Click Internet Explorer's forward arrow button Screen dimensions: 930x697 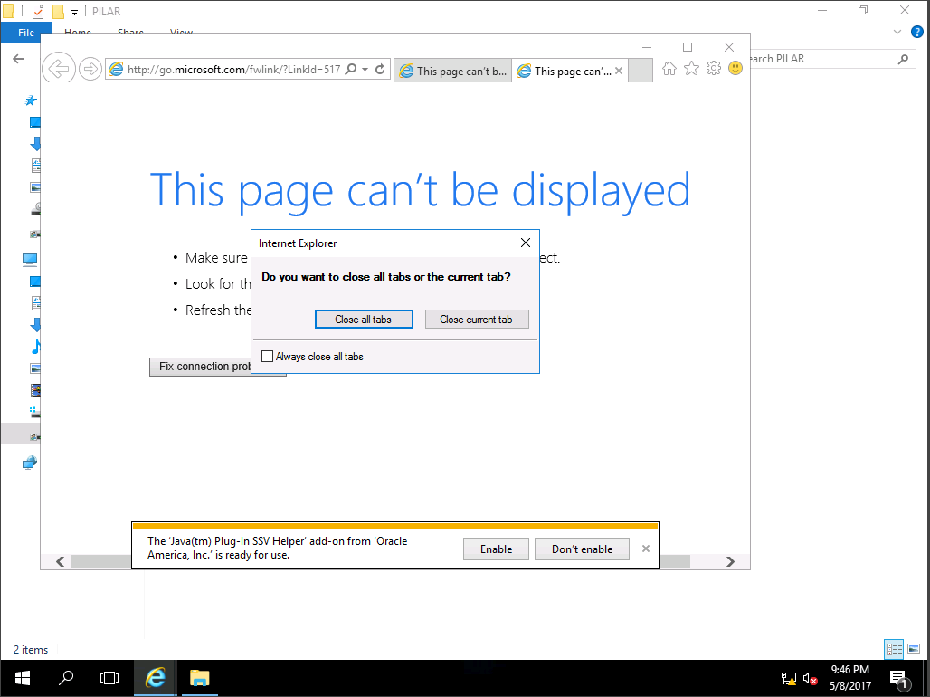point(90,69)
